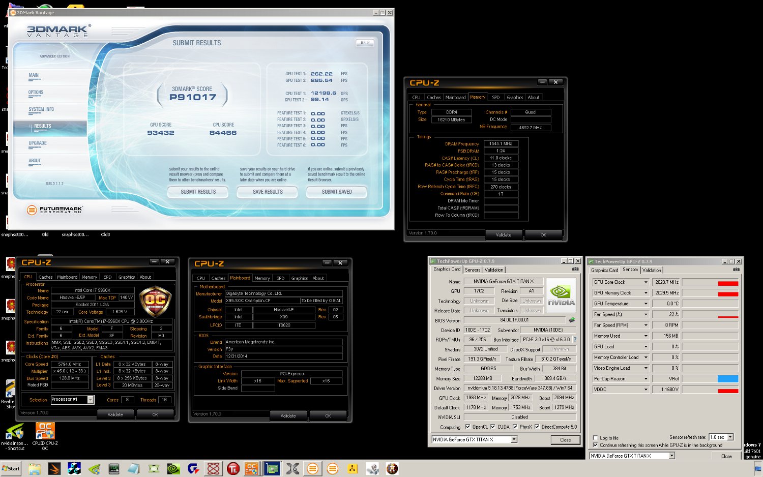The width and height of the screenshot is (763, 477).
Task: Toggle the OpenCL computing checkbox
Action: click(467, 427)
